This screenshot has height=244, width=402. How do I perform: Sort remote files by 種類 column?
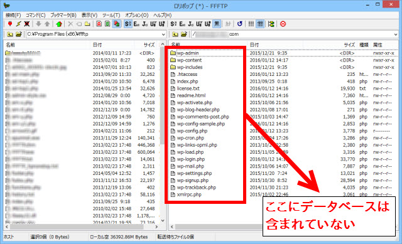[364, 45]
